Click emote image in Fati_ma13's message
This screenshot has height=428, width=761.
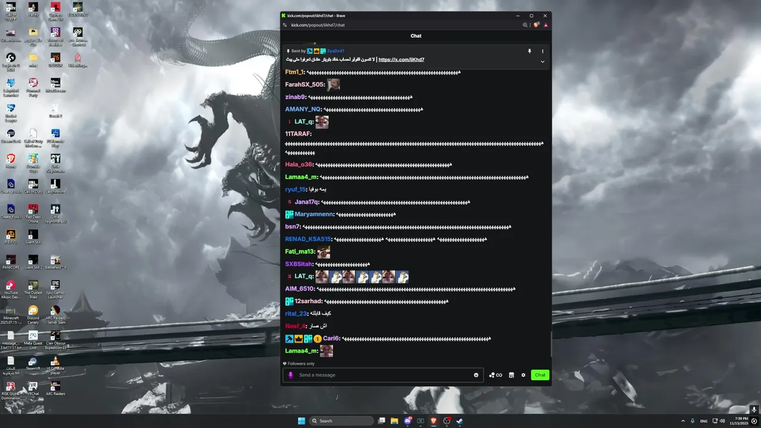tap(324, 252)
